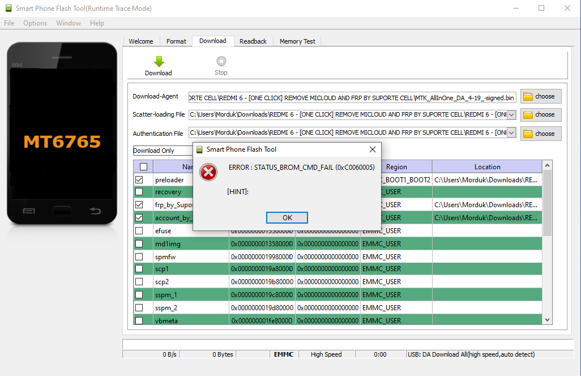
Task: Click the MT6765 phone image
Action: (62, 134)
